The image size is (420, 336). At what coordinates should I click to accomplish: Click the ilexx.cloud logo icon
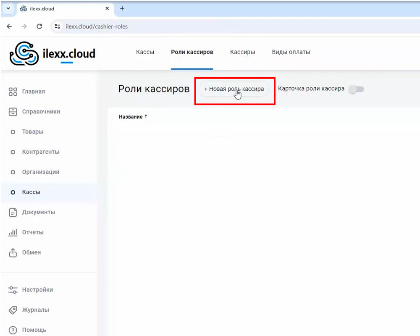pos(24,54)
